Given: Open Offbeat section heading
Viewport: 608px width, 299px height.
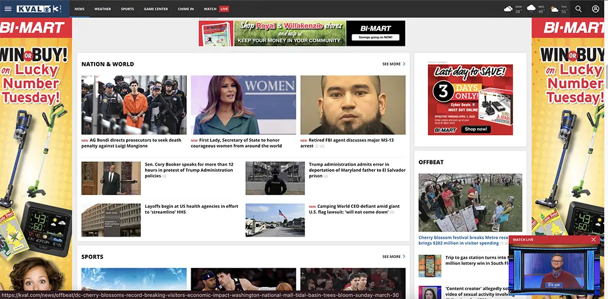Looking at the screenshot, I should (x=431, y=162).
